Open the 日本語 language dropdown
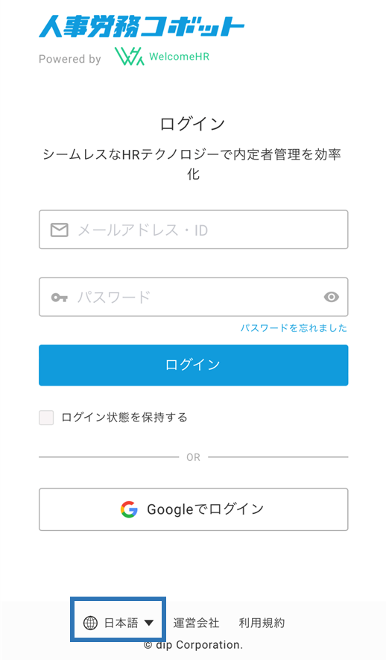Viewport: 386px width, 660px height. click(118, 623)
